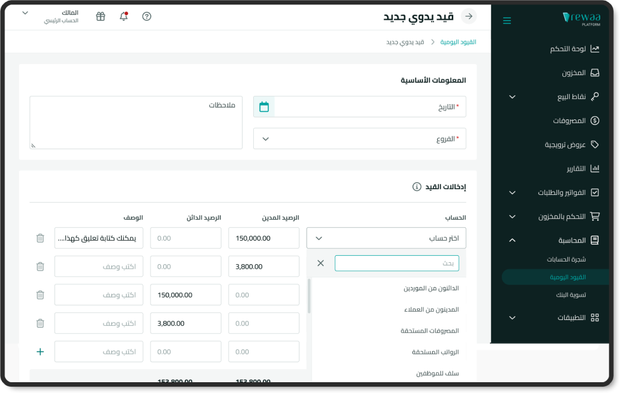This screenshot has height=393, width=620.
Task: Click the المخزون inbox icon
Action: coord(595,73)
